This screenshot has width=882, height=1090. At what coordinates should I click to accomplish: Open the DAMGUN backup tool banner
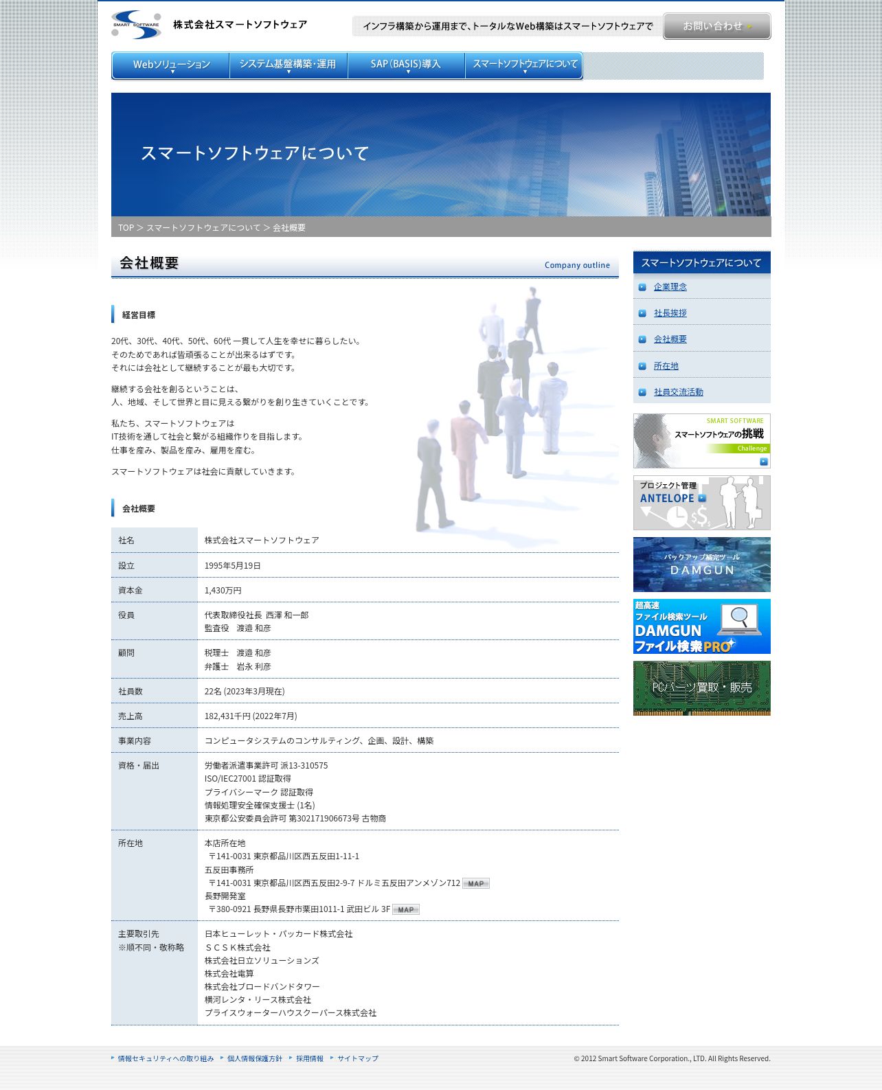tap(701, 565)
